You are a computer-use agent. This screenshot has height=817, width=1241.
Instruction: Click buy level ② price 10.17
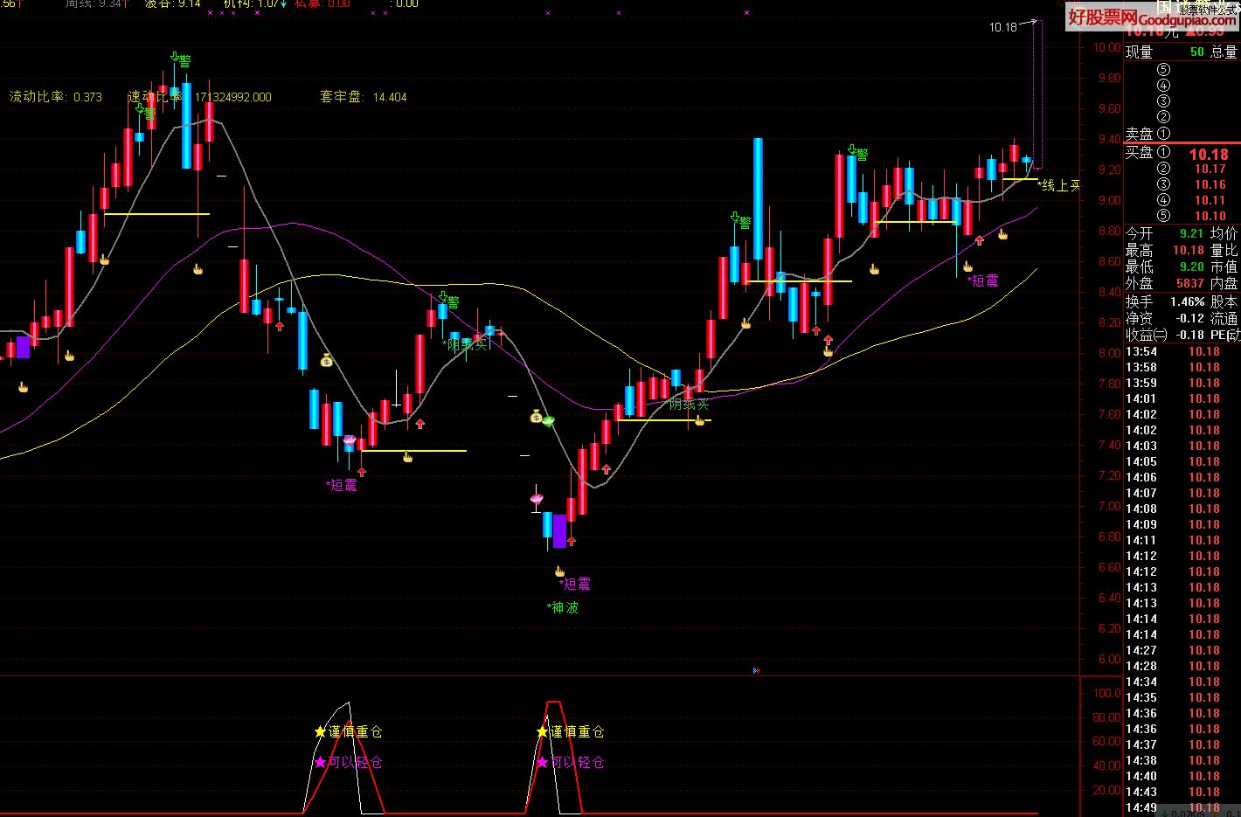point(1210,169)
